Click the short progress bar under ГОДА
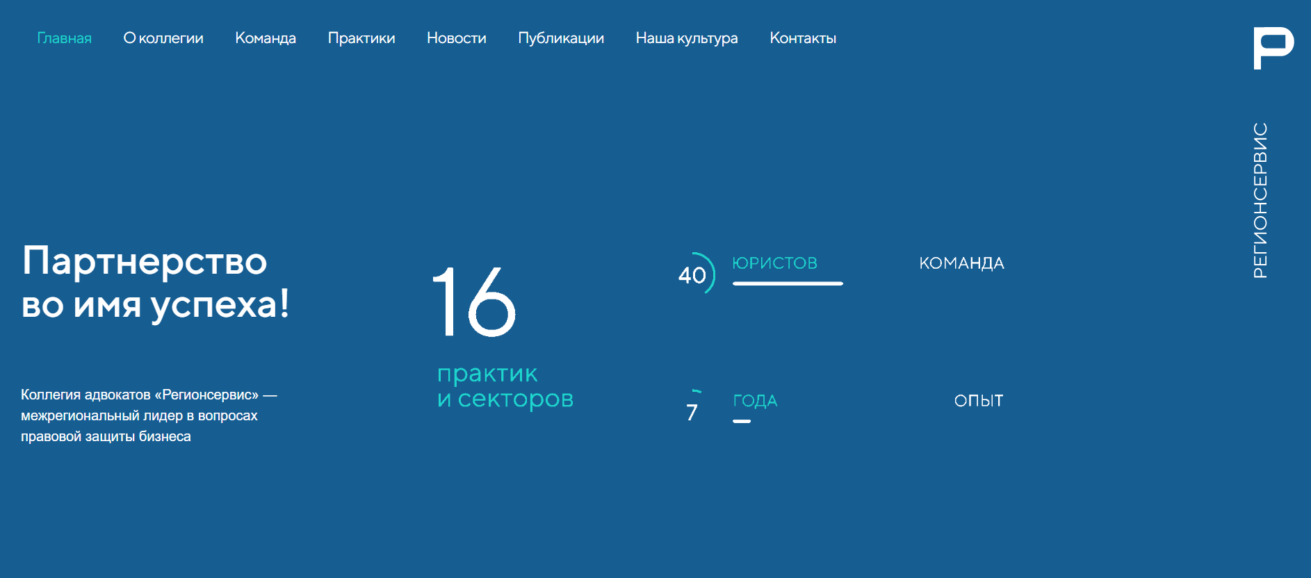This screenshot has height=578, width=1311. pyautogui.click(x=742, y=421)
